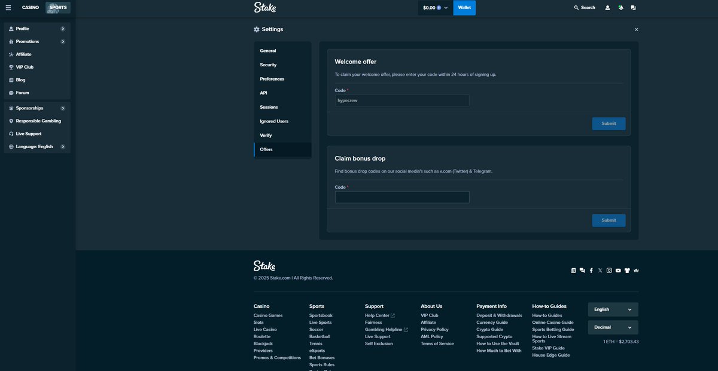Select the API settings tab
The width and height of the screenshot is (718, 371).
(282, 93)
